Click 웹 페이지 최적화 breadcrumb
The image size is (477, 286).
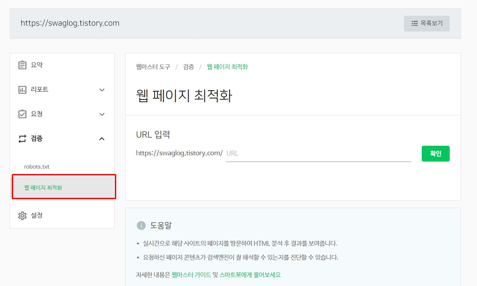[x=227, y=67]
